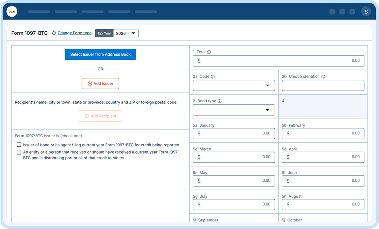Click the 5g July amount field
The height and width of the screenshot is (229, 379).
(x=234, y=204)
